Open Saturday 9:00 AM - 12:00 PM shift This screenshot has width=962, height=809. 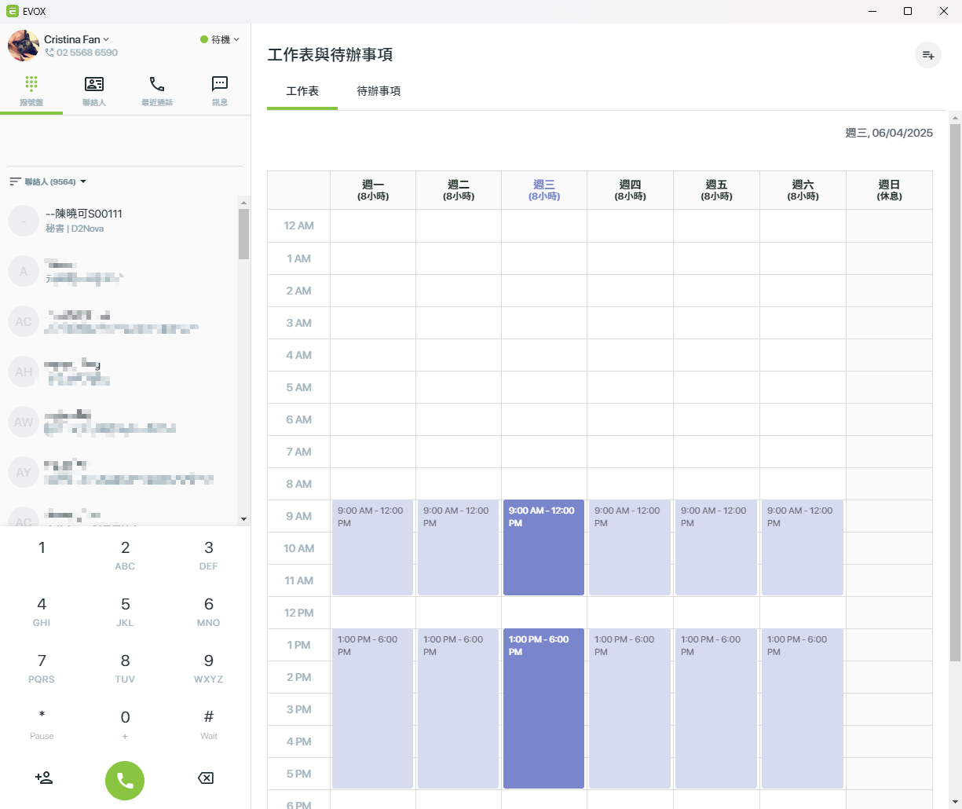[x=803, y=547]
